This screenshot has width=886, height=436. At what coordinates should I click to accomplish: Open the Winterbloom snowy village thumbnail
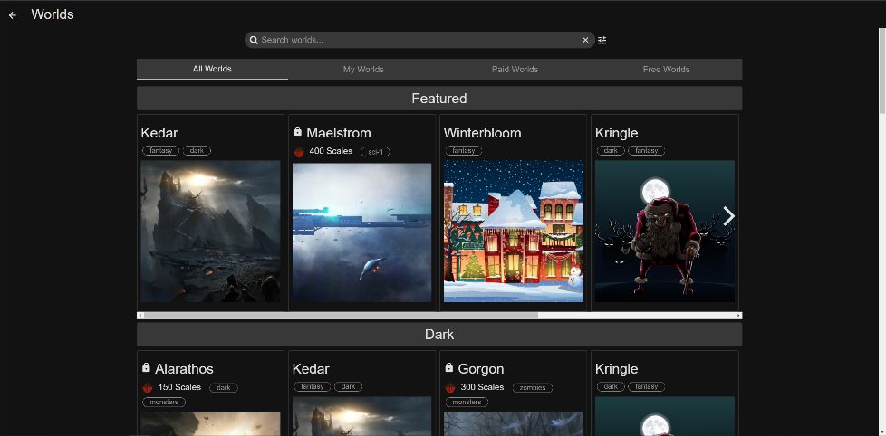[514, 232]
